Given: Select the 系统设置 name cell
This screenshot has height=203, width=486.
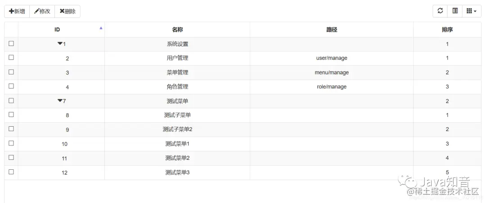Looking at the screenshot, I should click(x=177, y=44).
